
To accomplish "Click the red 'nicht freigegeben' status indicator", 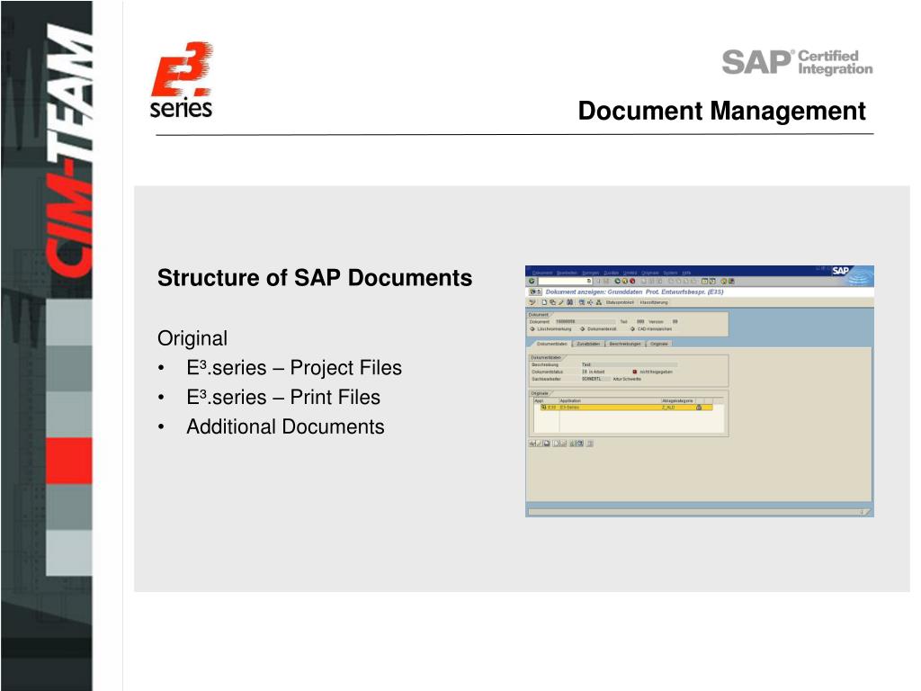I will tap(635, 372).
